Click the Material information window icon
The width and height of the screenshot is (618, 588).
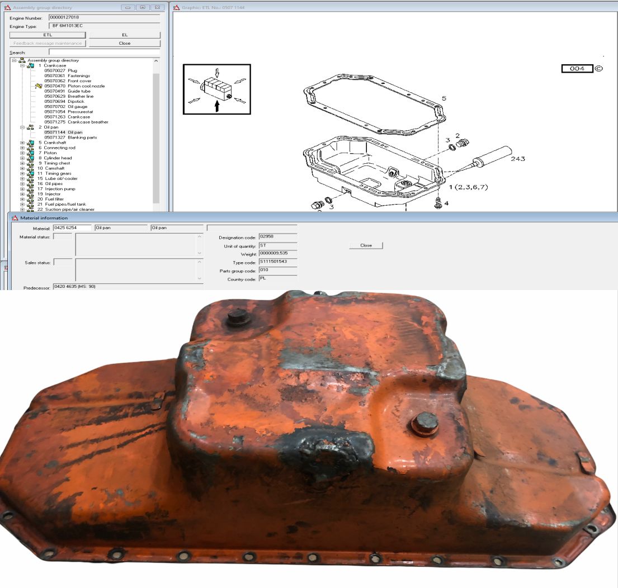(15, 218)
